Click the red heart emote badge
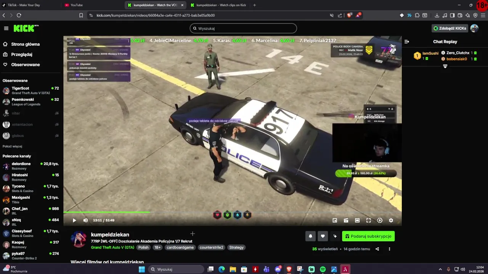The image size is (488, 274). click(x=217, y=215)
